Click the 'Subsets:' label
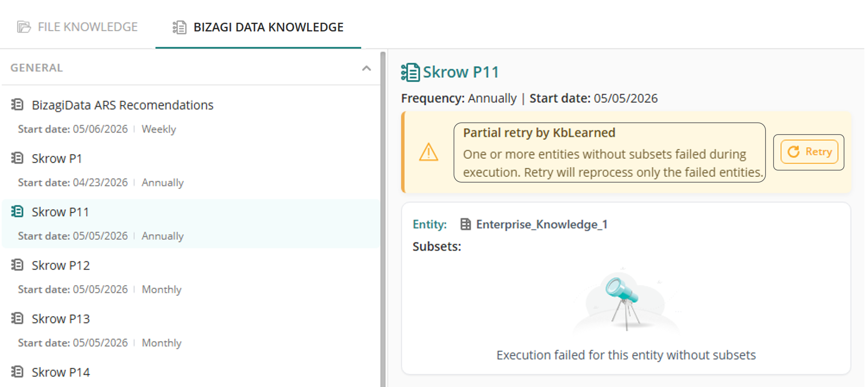The width and height of the screenshot is (866, 387). [x=437, y=247]
